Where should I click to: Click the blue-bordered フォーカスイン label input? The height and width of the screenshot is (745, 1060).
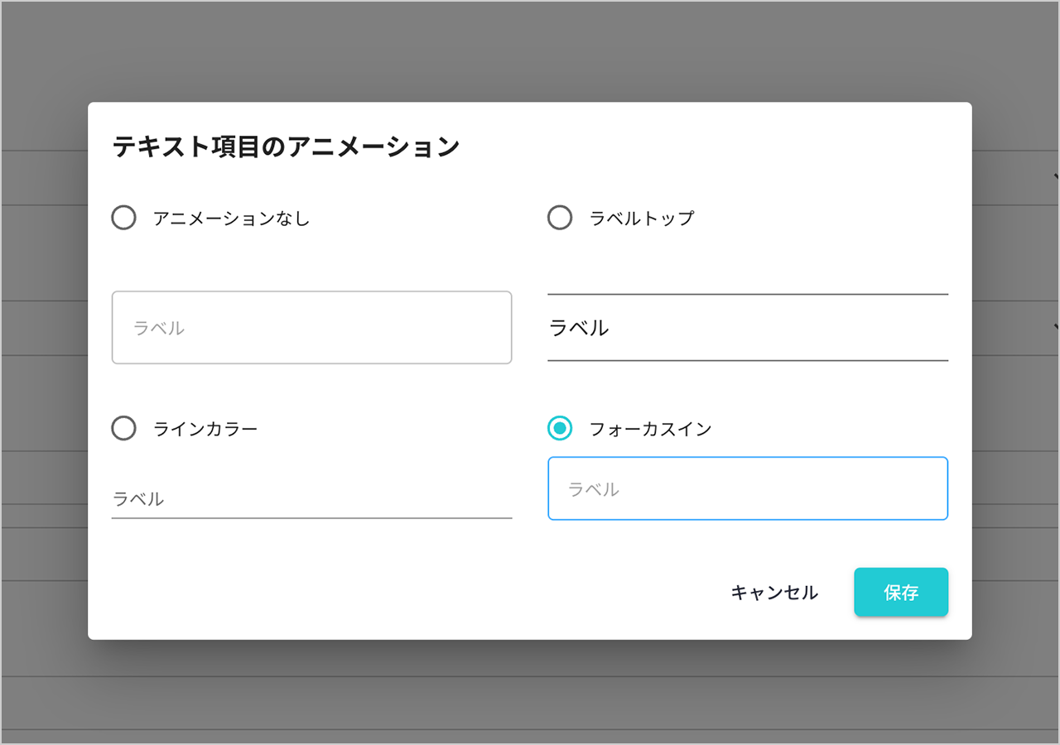coord(747,488)
